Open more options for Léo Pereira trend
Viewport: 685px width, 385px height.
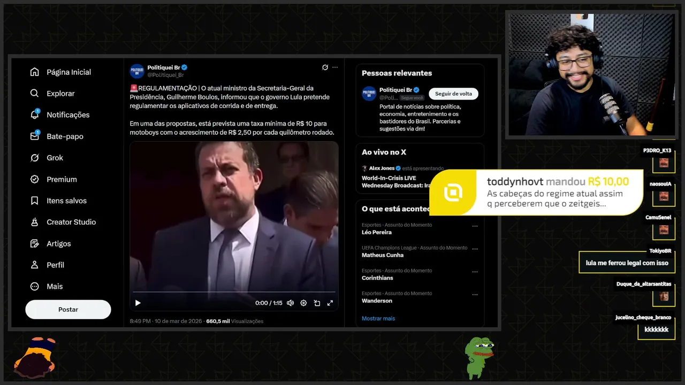[x=475, y=226]
